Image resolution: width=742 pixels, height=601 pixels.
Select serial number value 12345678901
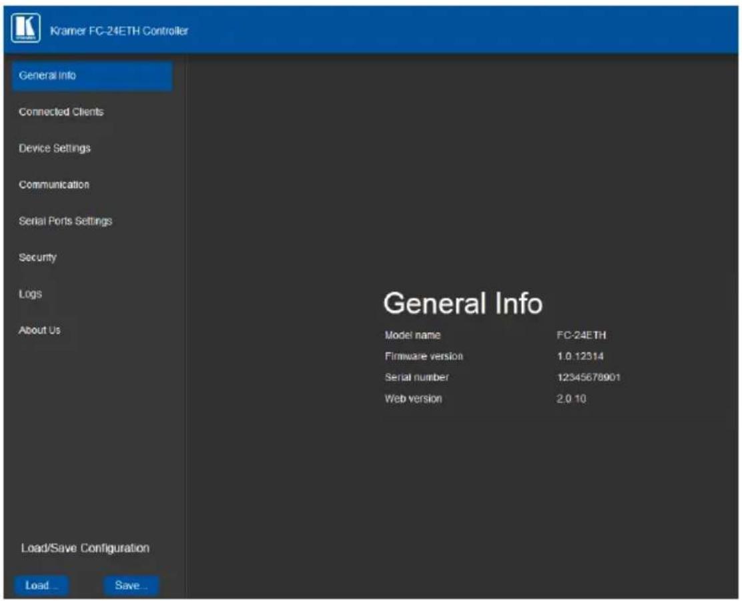589,378
